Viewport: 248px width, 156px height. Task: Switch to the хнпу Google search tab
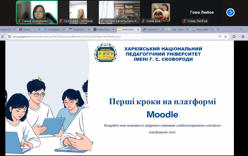pyautogui.click(x=178, y=29)
